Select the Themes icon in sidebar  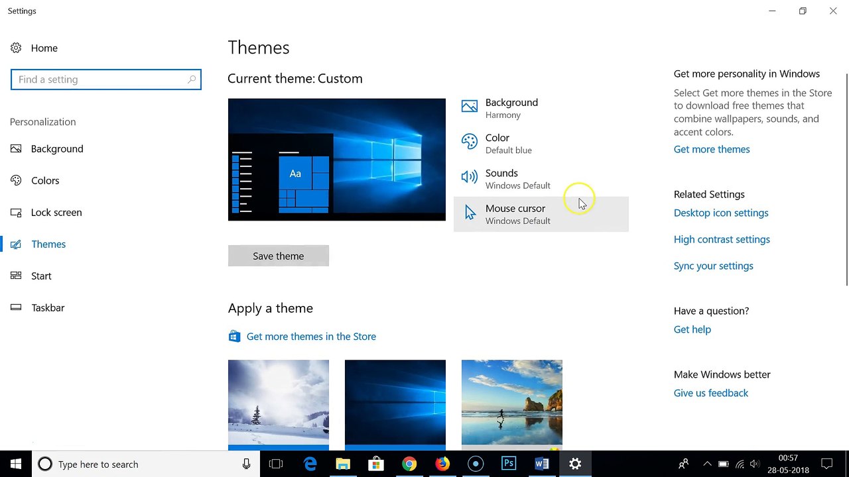(x=16, y=244)
